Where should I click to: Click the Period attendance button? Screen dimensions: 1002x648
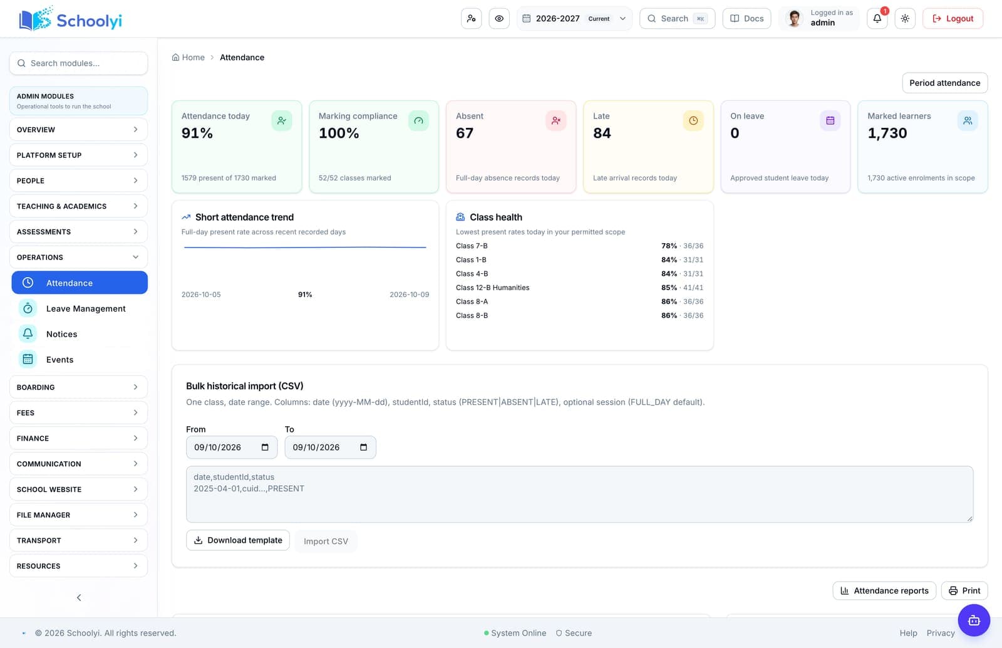pos(944,83)
